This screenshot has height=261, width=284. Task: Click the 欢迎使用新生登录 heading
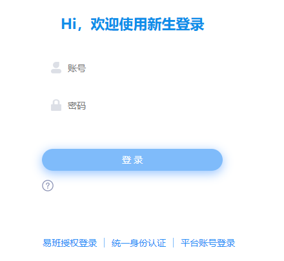click(x=147, y=24)
